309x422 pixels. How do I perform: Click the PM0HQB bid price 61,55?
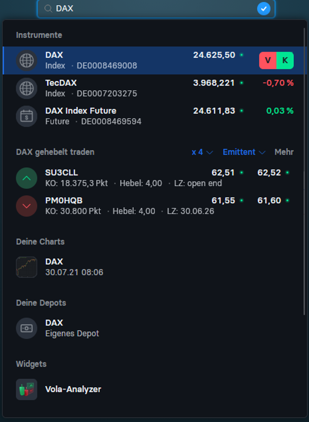[x=223, y=201]
